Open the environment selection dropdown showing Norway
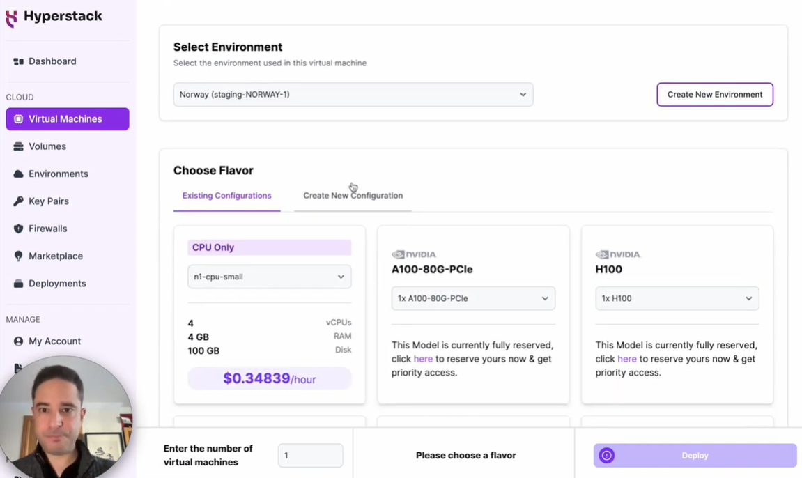This screenshot has height=478, width=802. [x=353, y=94]
